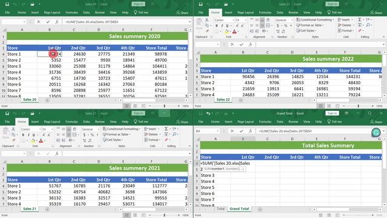Open Data tab in Sales 21 window
The width and height of the screenshot is (387, 218).
(x=86, y=122)
